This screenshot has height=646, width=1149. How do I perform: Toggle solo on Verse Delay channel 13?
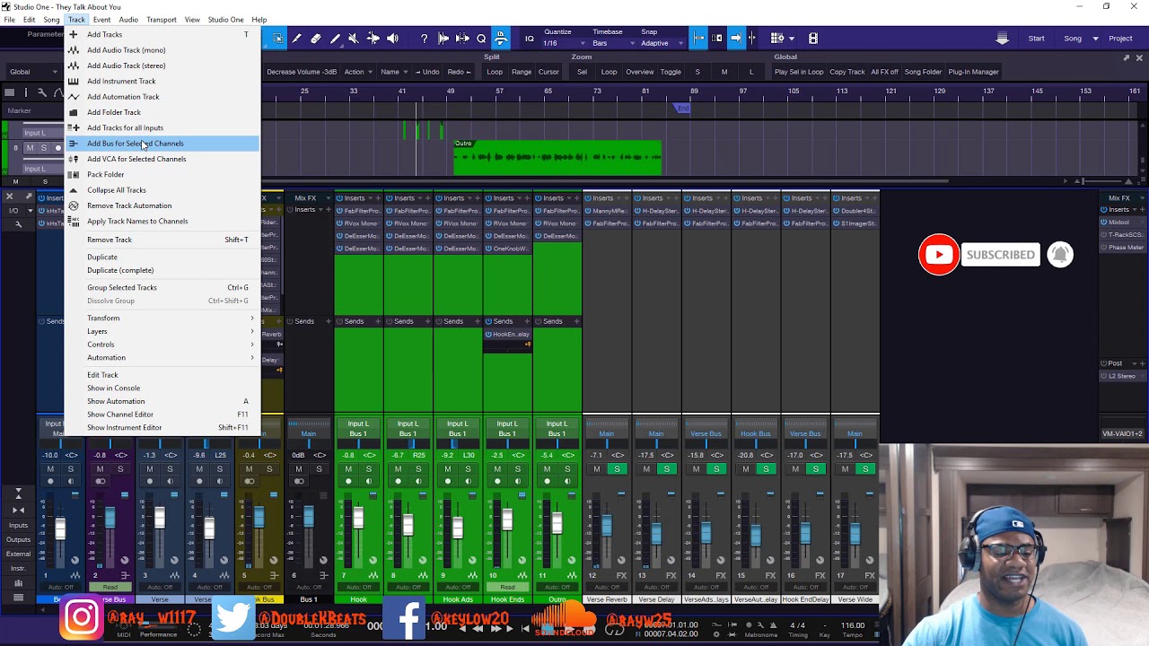click(x=666, y=468)
